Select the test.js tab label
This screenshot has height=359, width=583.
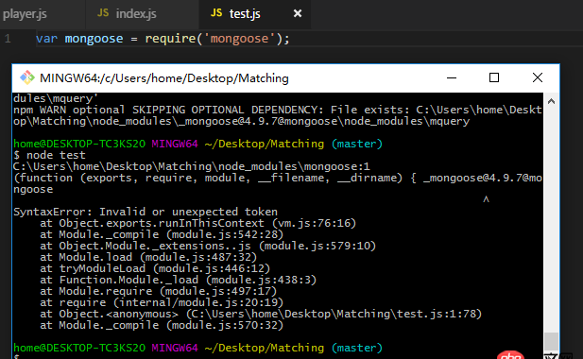pyautogui.click(x=245, y=14)
